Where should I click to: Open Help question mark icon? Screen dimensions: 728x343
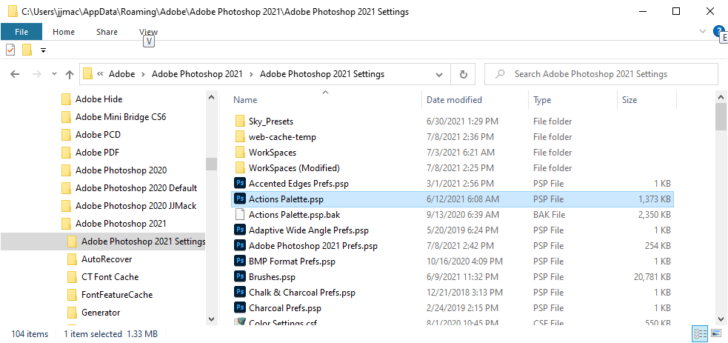[718, 31]
